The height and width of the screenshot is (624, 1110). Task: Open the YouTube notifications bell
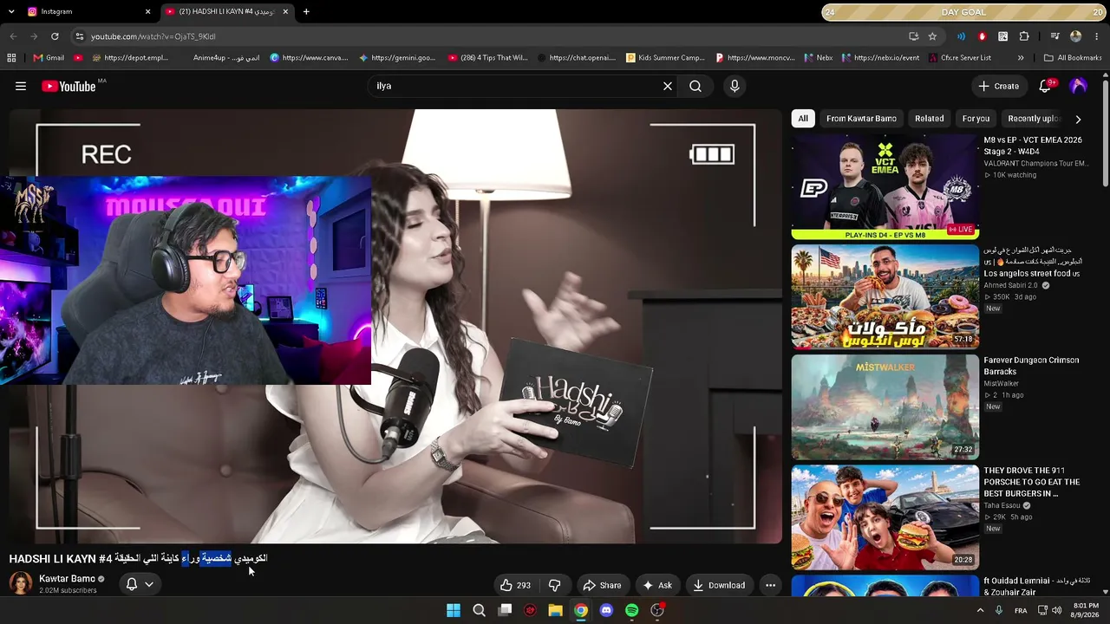tap(1045, 86)
